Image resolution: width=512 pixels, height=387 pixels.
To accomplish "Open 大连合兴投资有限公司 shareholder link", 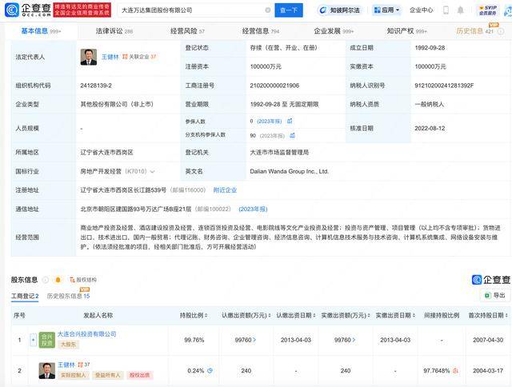I will [x=87, y=333].
